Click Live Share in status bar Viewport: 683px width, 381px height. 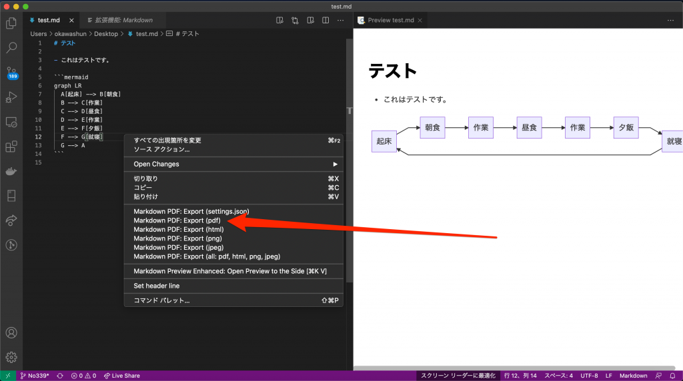pos(122,376)
